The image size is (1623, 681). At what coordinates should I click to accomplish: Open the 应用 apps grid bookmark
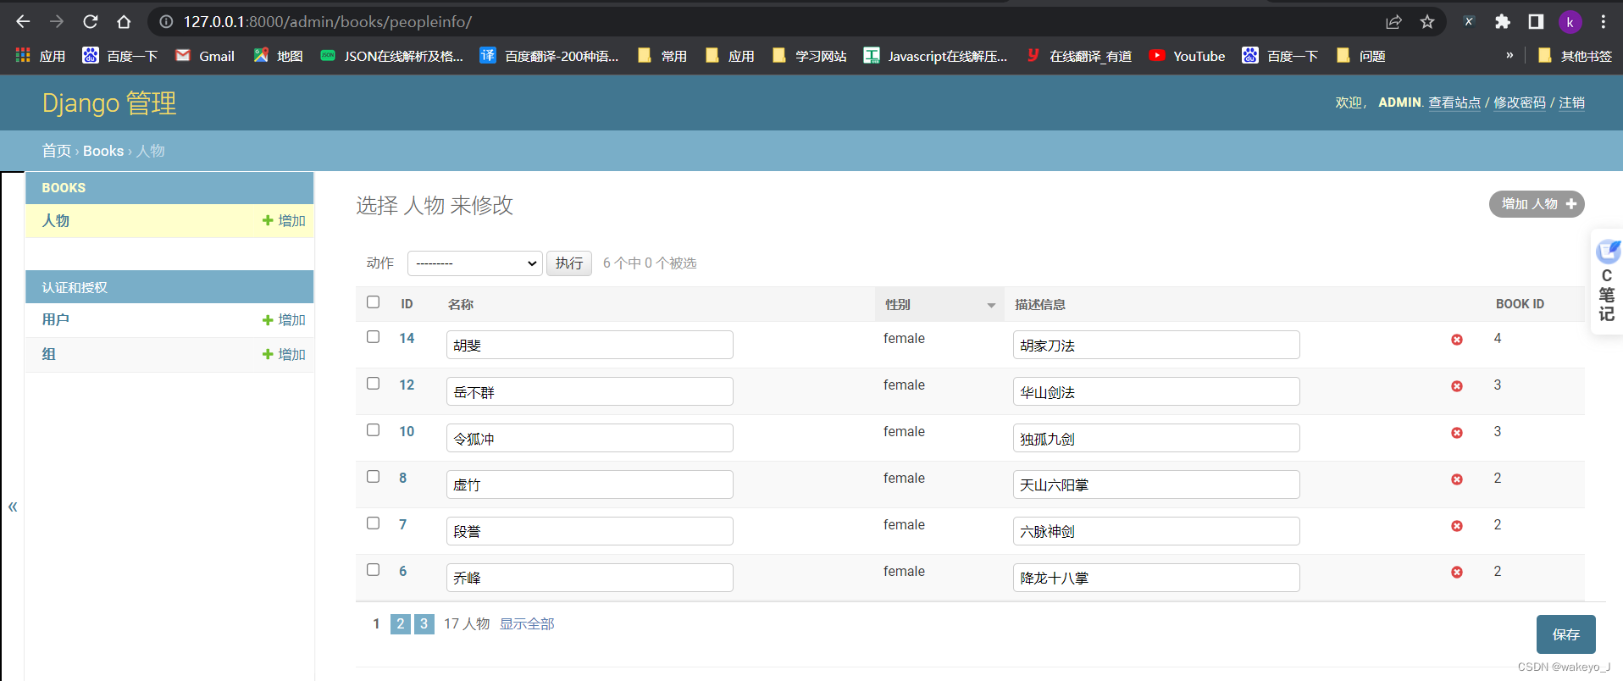coord(41,56)
